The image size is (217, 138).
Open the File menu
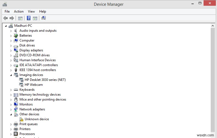(7, 11)
